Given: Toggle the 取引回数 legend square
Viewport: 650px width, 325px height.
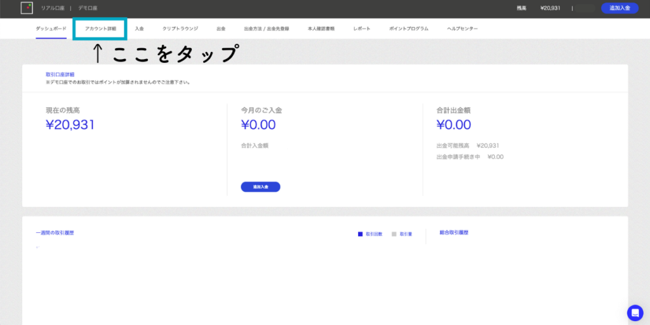Looking at the screenshot, I should pos(360,234).
